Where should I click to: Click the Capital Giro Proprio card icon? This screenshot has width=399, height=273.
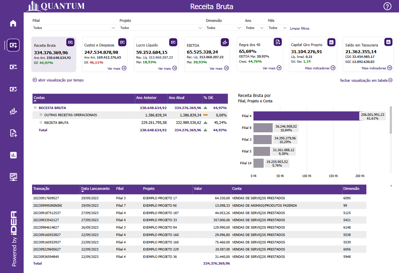(331, 42)
